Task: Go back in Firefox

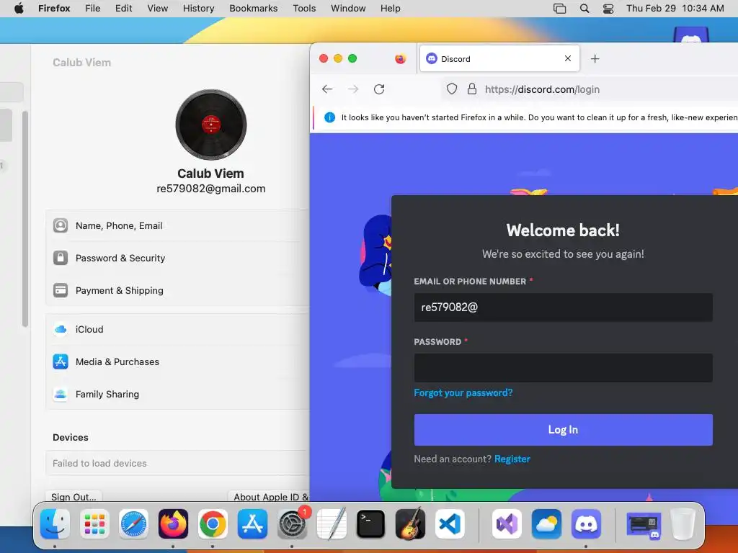Action: click(x=327, y=89)
